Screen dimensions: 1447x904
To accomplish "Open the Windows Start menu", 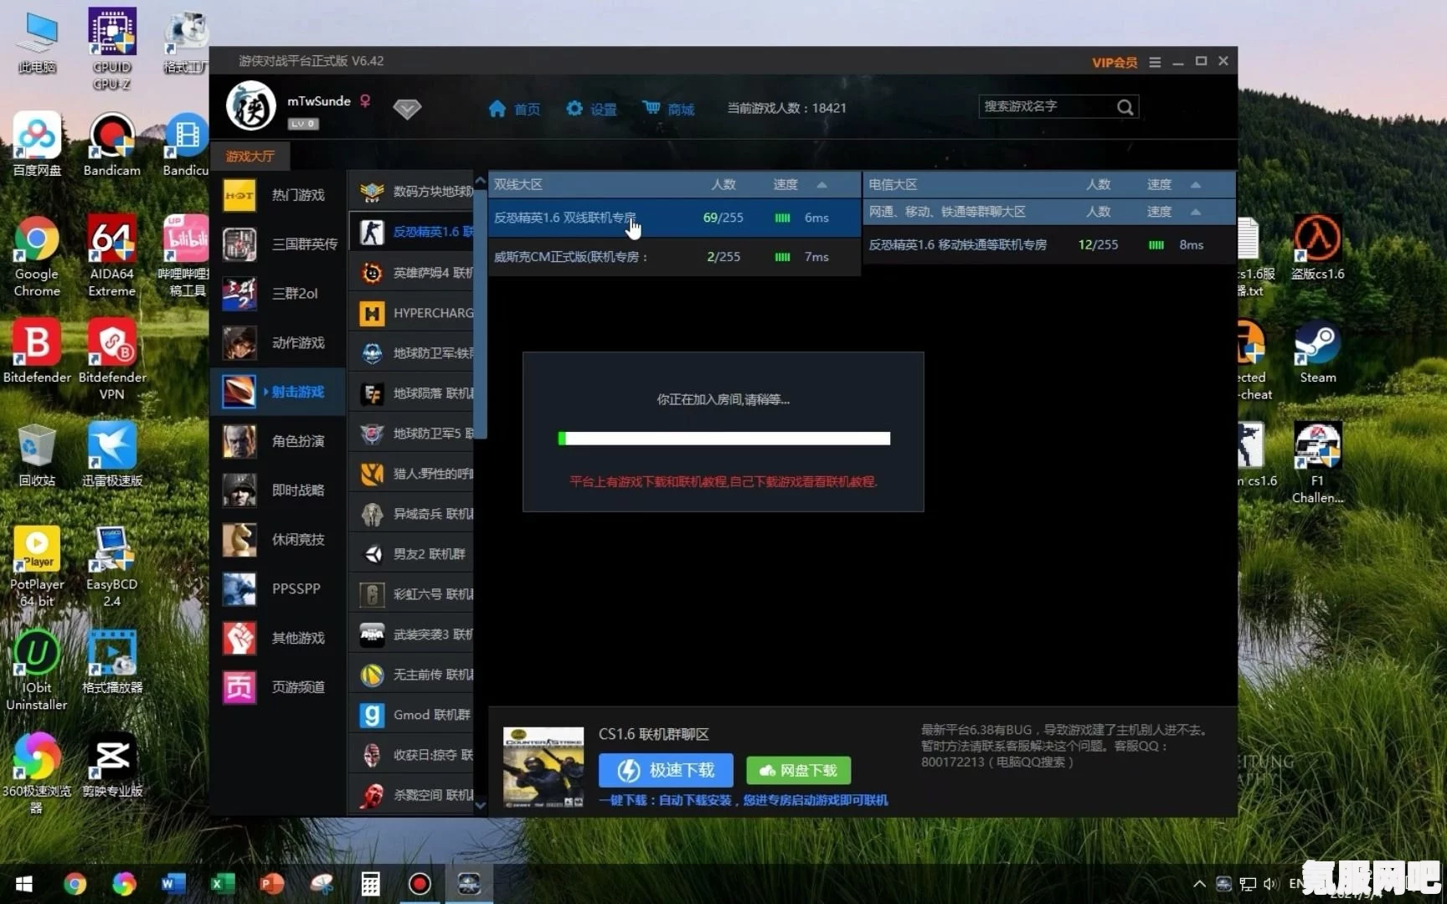I will (24, 884).
